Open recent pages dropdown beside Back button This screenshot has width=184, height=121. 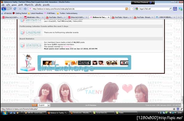tap(11, 9)
